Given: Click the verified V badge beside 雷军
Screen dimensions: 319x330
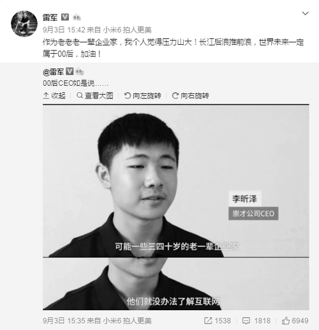Looking at the screenshot, I should point(65,17).
